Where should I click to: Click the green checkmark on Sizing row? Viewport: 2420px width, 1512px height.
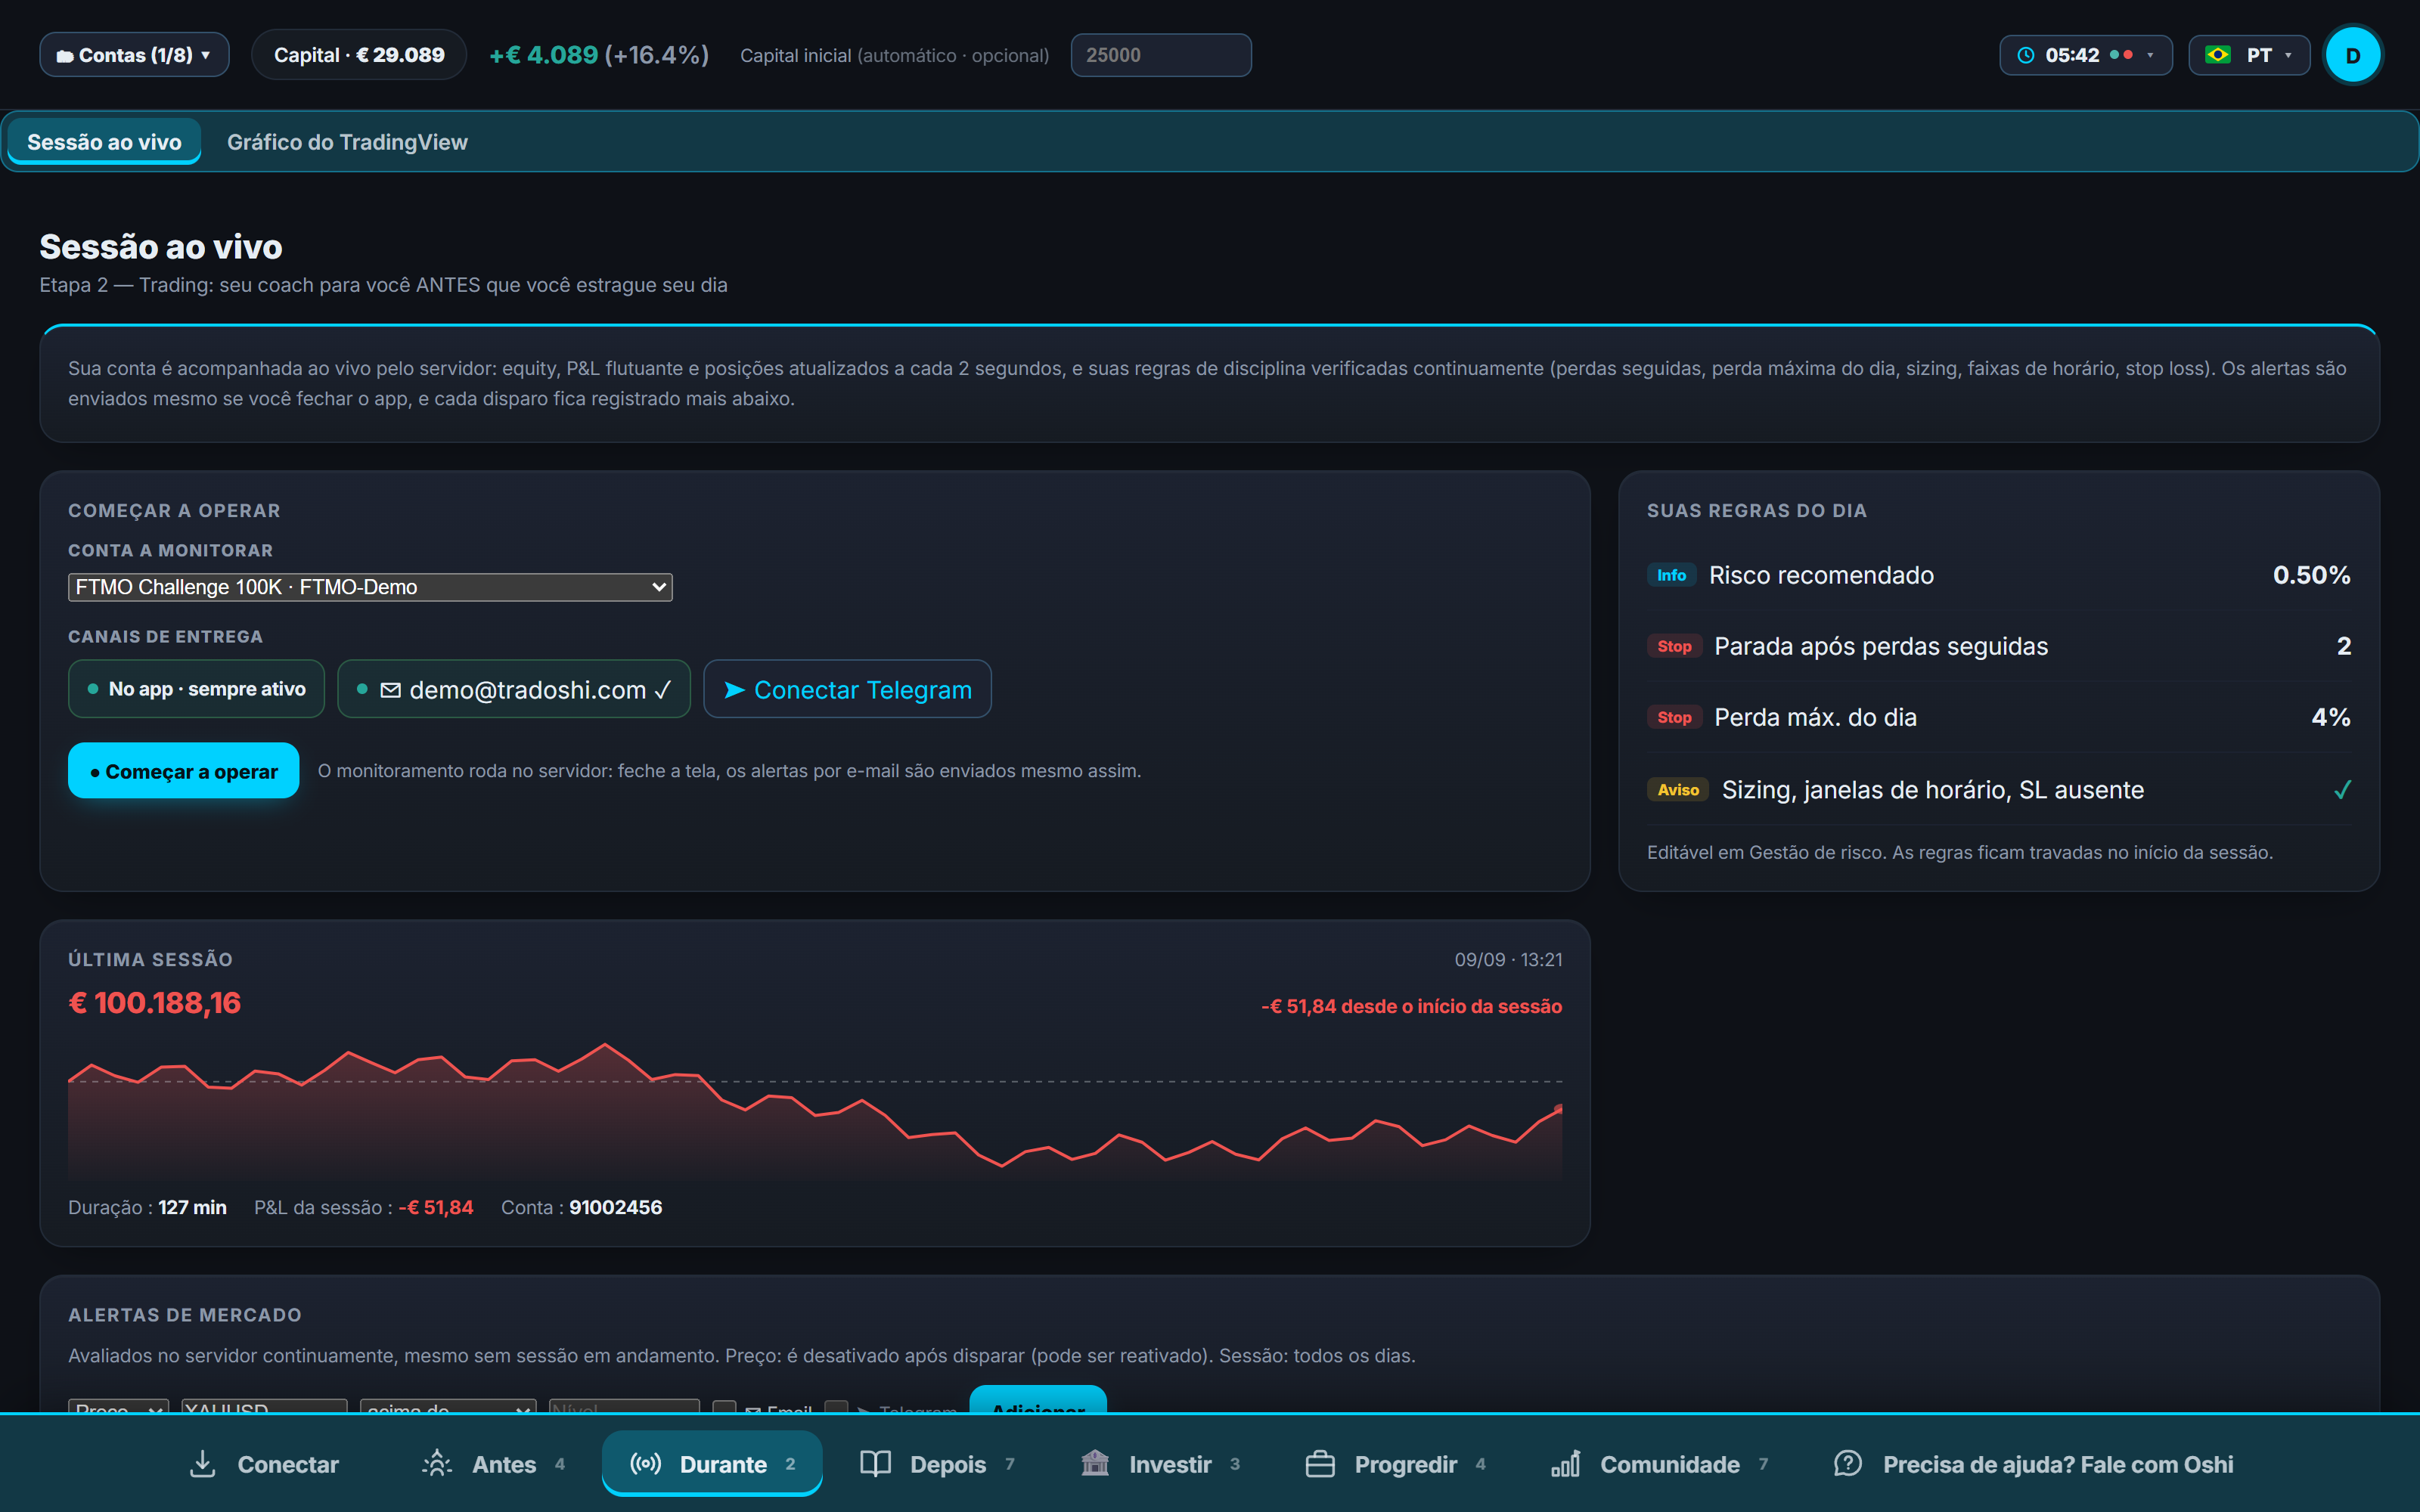(2341, 790)
